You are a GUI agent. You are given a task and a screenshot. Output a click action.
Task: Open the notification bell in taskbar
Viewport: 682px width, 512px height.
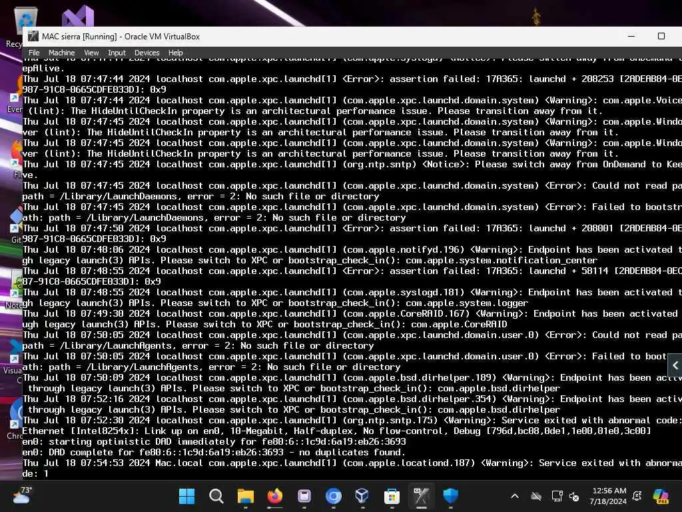point(637,496)
